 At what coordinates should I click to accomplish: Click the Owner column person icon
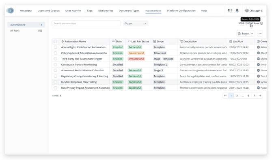pos(258,41)
